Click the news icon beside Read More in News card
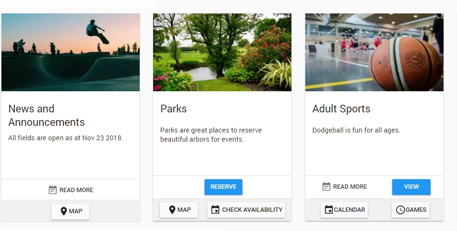 pyautogui.click(x=53, y=190)
